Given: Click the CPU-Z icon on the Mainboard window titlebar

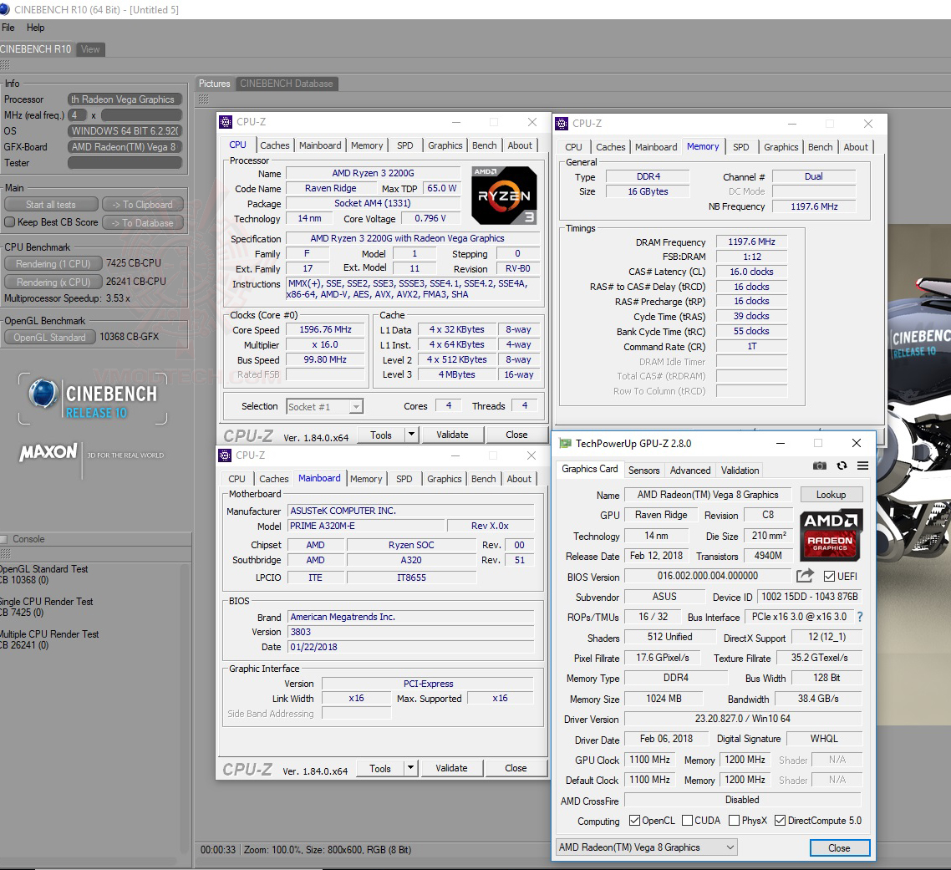Looking at the screenshot, I should pyautogui.click(x=225, y=455).
